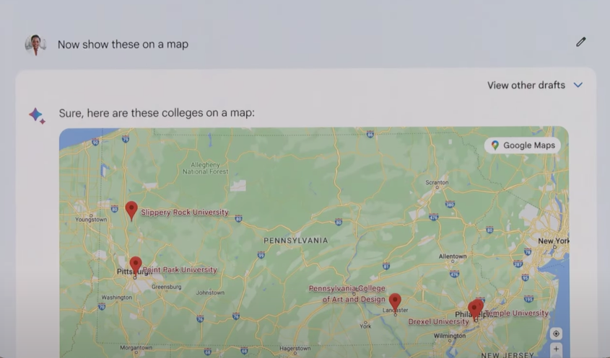Click the Point Park University text label
610x358 pixels.
click(180, 269)
